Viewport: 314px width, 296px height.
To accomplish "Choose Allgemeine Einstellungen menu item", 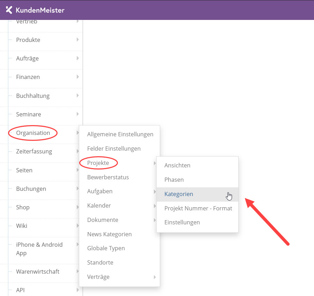I will (120, 134).
